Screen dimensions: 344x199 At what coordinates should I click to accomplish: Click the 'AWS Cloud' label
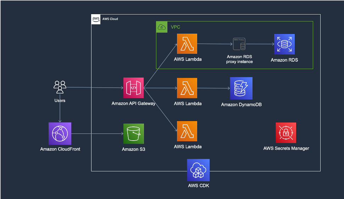(x=110, y=19)
